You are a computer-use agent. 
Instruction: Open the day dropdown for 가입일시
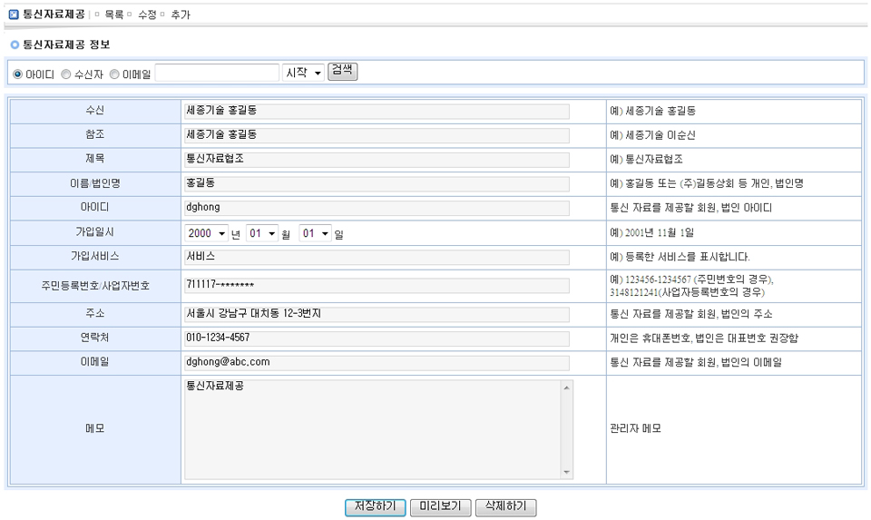tap(315, 233)
